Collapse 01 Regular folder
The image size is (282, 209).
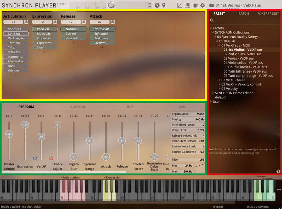pyautogui.click(x=217, y=41)
